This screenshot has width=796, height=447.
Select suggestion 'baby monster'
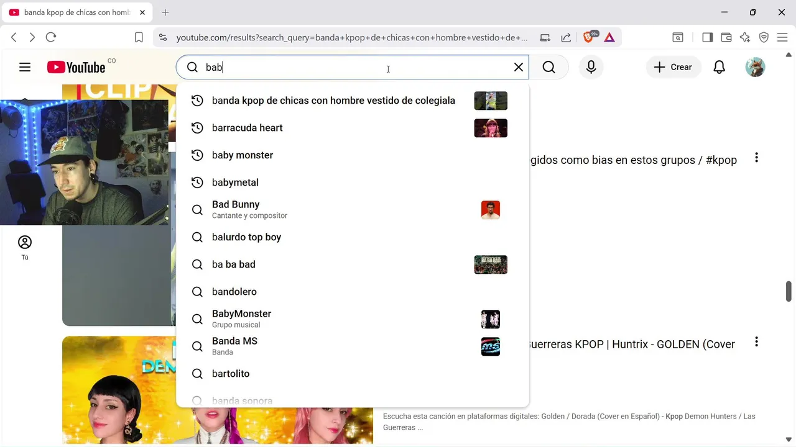(353, 155)
